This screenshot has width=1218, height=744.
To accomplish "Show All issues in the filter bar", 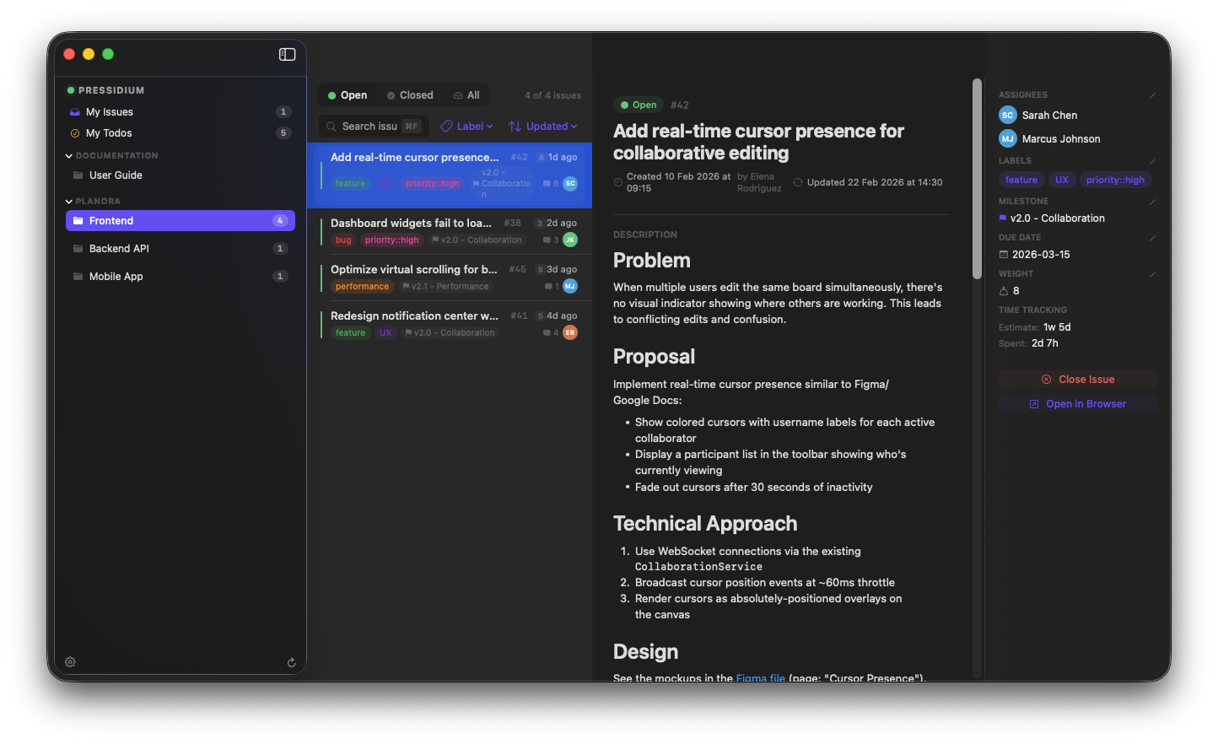I will [x=467, y=94].
